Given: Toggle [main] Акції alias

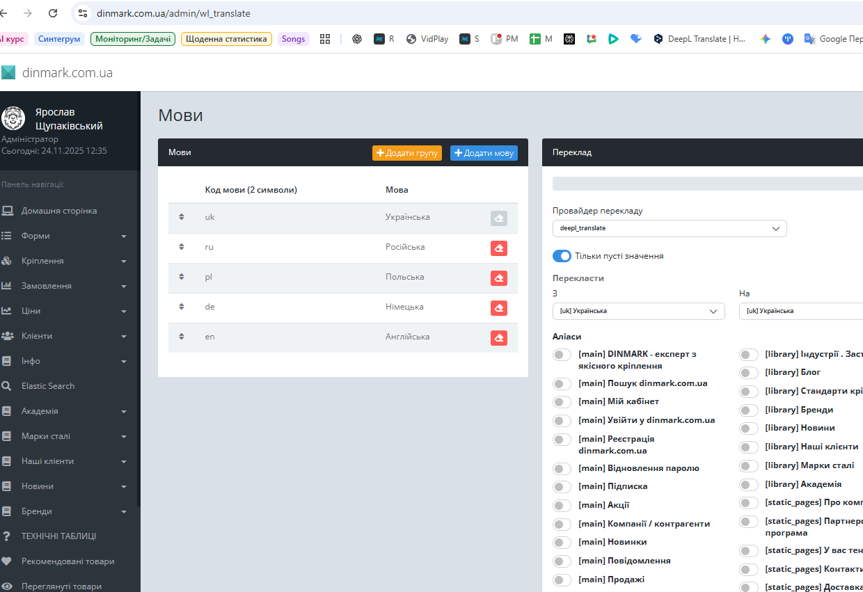Looking at the screenshot, I should [562, 506].
